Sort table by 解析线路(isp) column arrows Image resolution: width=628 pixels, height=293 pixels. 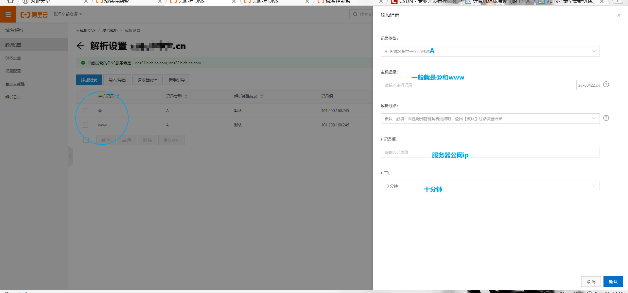point(262,96)
